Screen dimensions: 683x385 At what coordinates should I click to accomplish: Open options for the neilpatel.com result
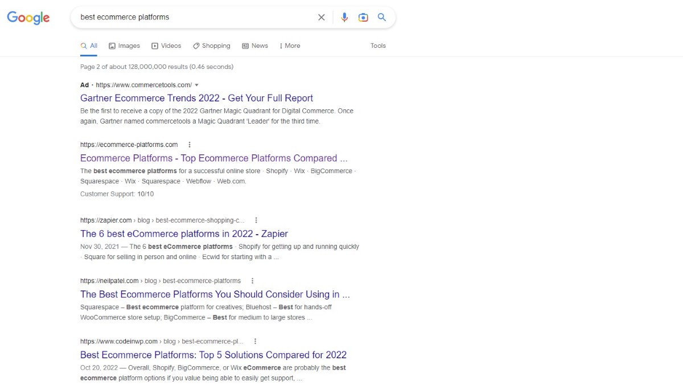point(252,281)
